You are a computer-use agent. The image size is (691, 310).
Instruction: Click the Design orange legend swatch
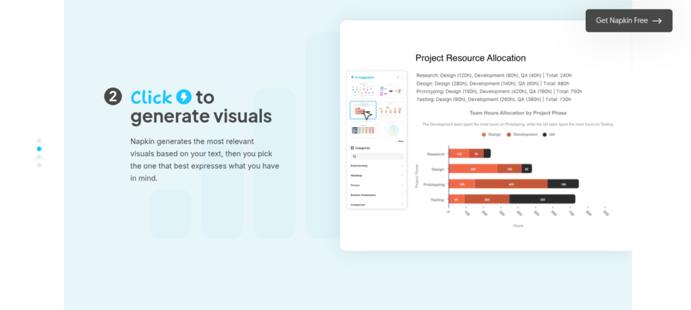coord(484,134)
